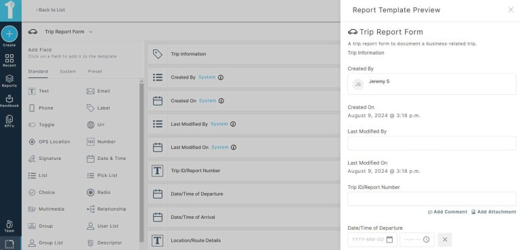Click the Add Field list scrollbar

(x=142, y=163)
